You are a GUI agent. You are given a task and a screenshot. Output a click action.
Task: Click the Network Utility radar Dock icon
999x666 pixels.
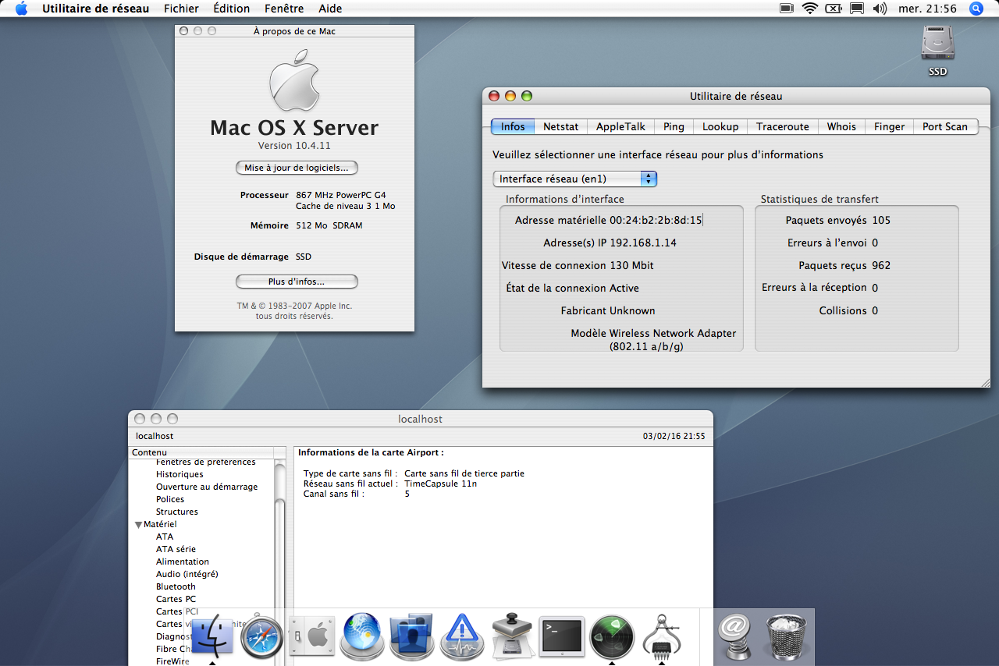(x=612, y=637)
